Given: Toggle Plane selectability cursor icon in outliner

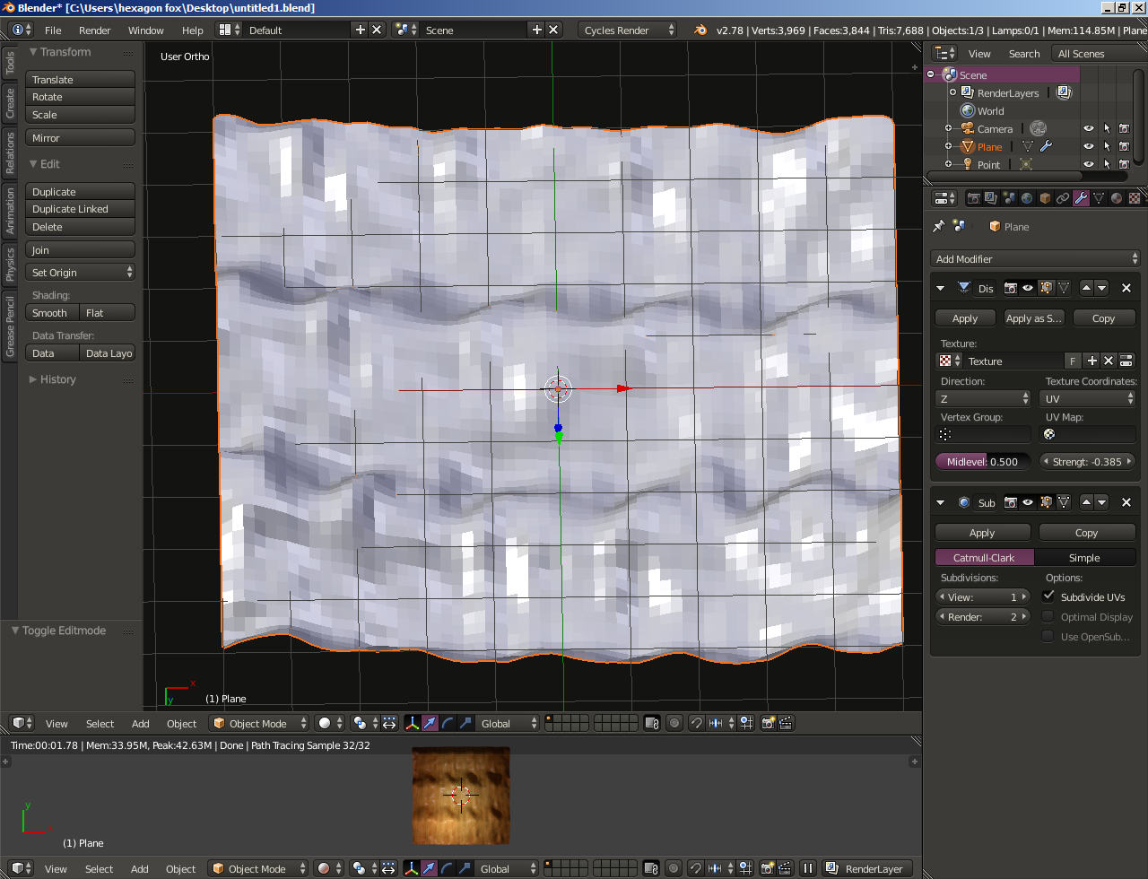Looking at the screenshot, I should pos(1106,146).
